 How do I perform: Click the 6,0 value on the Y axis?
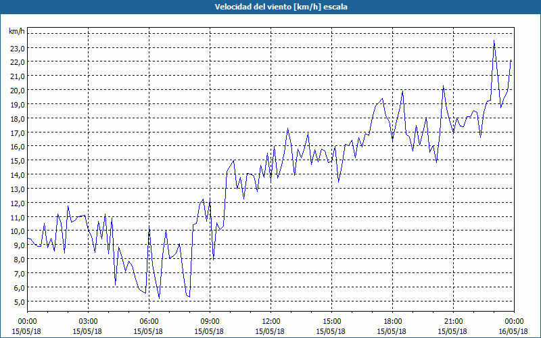pos(19,288)
